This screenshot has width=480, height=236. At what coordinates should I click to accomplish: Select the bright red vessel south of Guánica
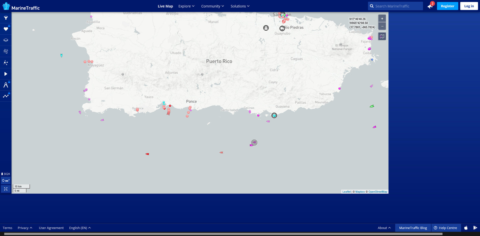tap(147, 154)
